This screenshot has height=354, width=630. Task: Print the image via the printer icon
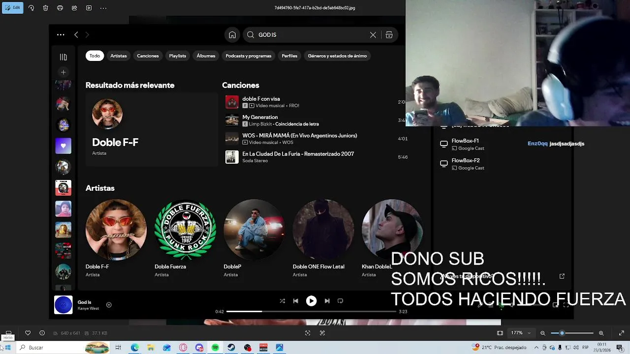pos(60,8)
